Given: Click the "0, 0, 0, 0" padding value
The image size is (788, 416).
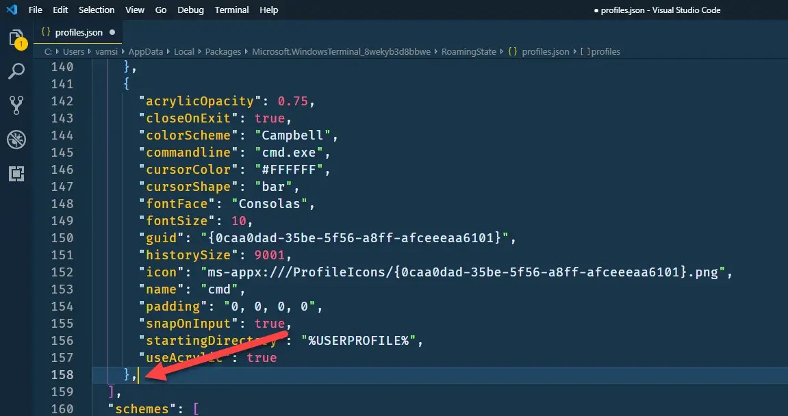Looking at the screenshot, I should tap(269, 306).
